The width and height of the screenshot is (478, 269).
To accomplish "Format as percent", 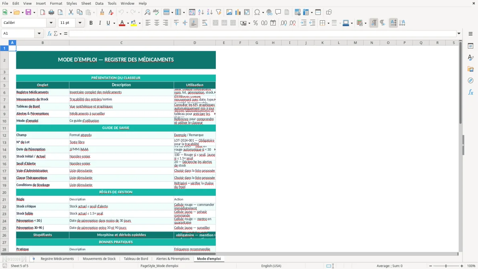I will 255,23.
